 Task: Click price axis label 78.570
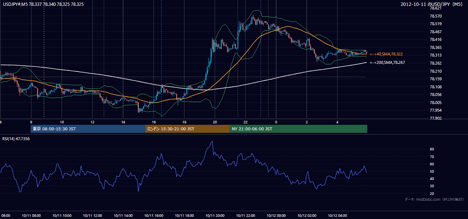[435, 16]
